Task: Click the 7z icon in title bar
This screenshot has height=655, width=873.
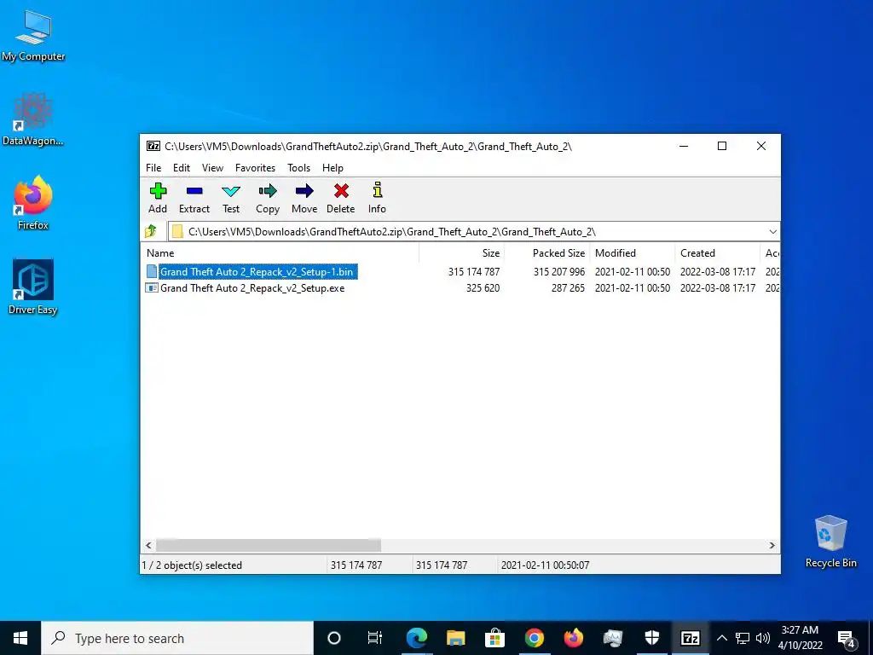Action: (153, 146)
